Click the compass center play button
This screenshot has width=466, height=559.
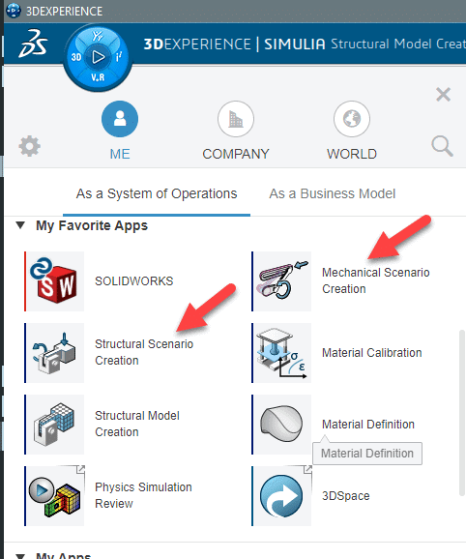98,57
